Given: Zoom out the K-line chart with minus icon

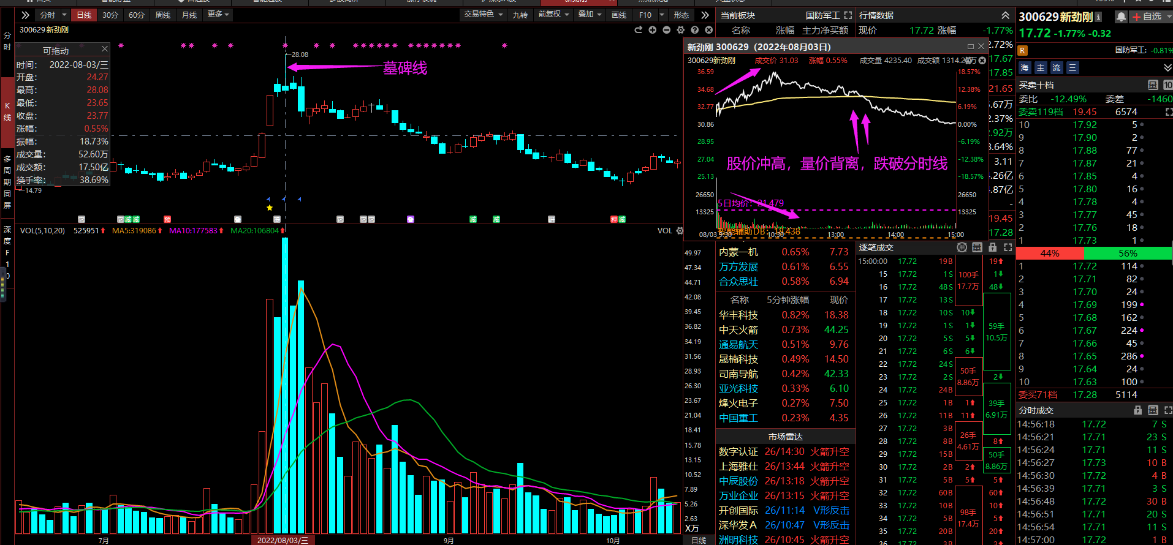Looking at the screenshot, I should tap(666, 30).
